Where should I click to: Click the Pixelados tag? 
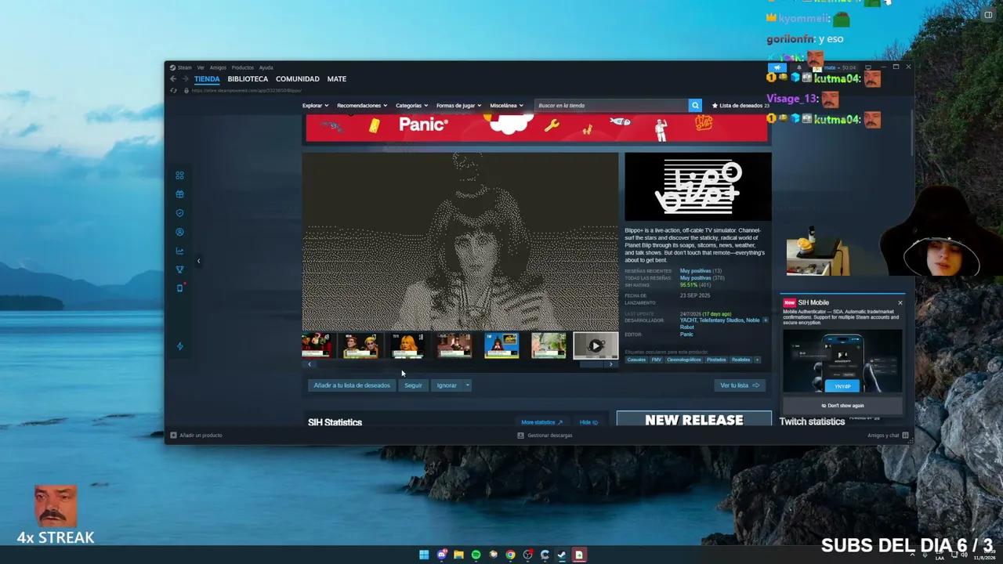click(716, 360)
